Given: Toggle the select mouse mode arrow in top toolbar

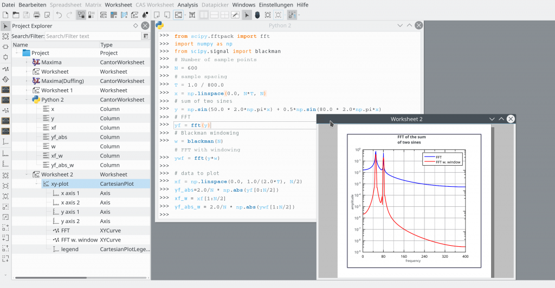Looking at the screenshot, I should tap(247, 15).
